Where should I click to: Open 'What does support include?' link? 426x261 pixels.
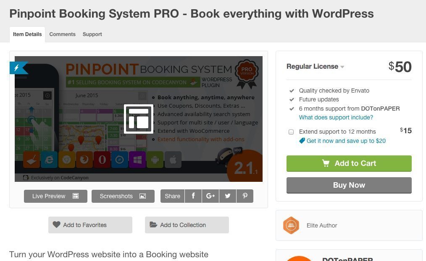(336, 117)
